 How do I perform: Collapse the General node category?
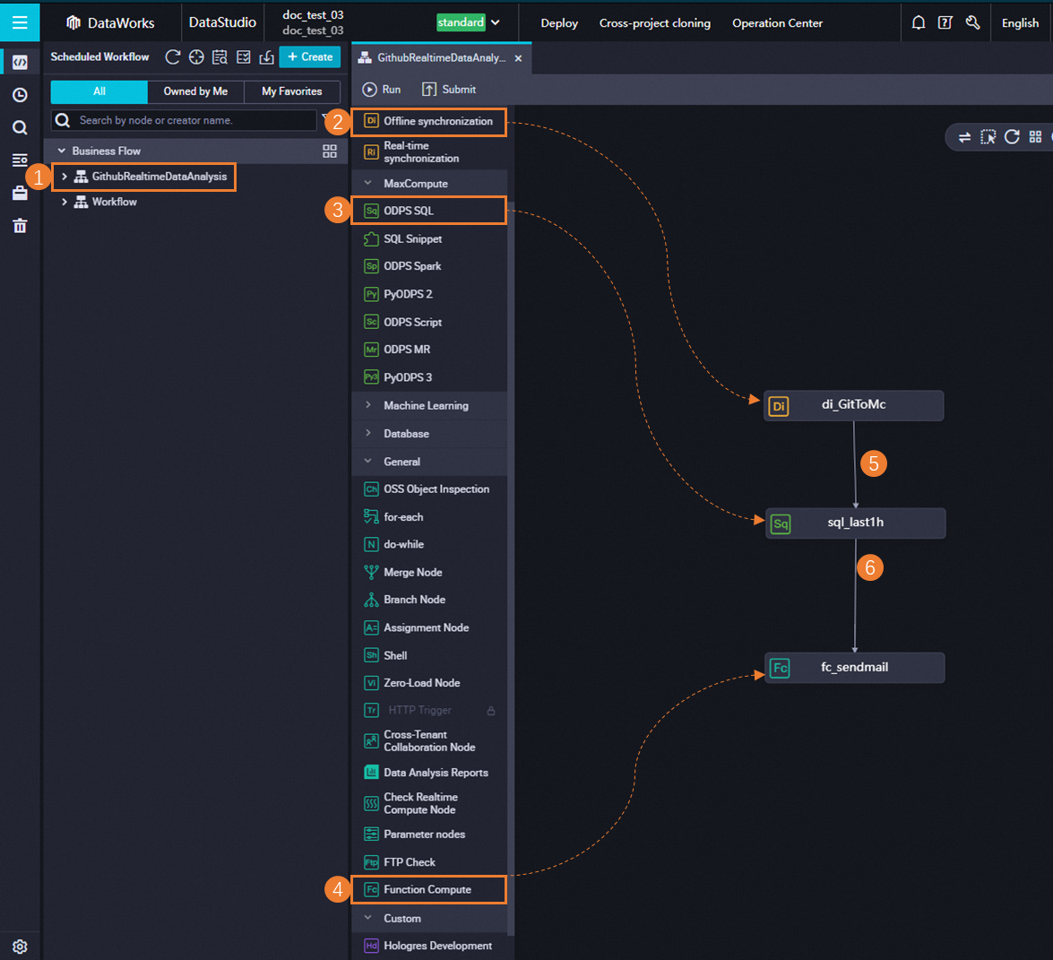[368, 461]
